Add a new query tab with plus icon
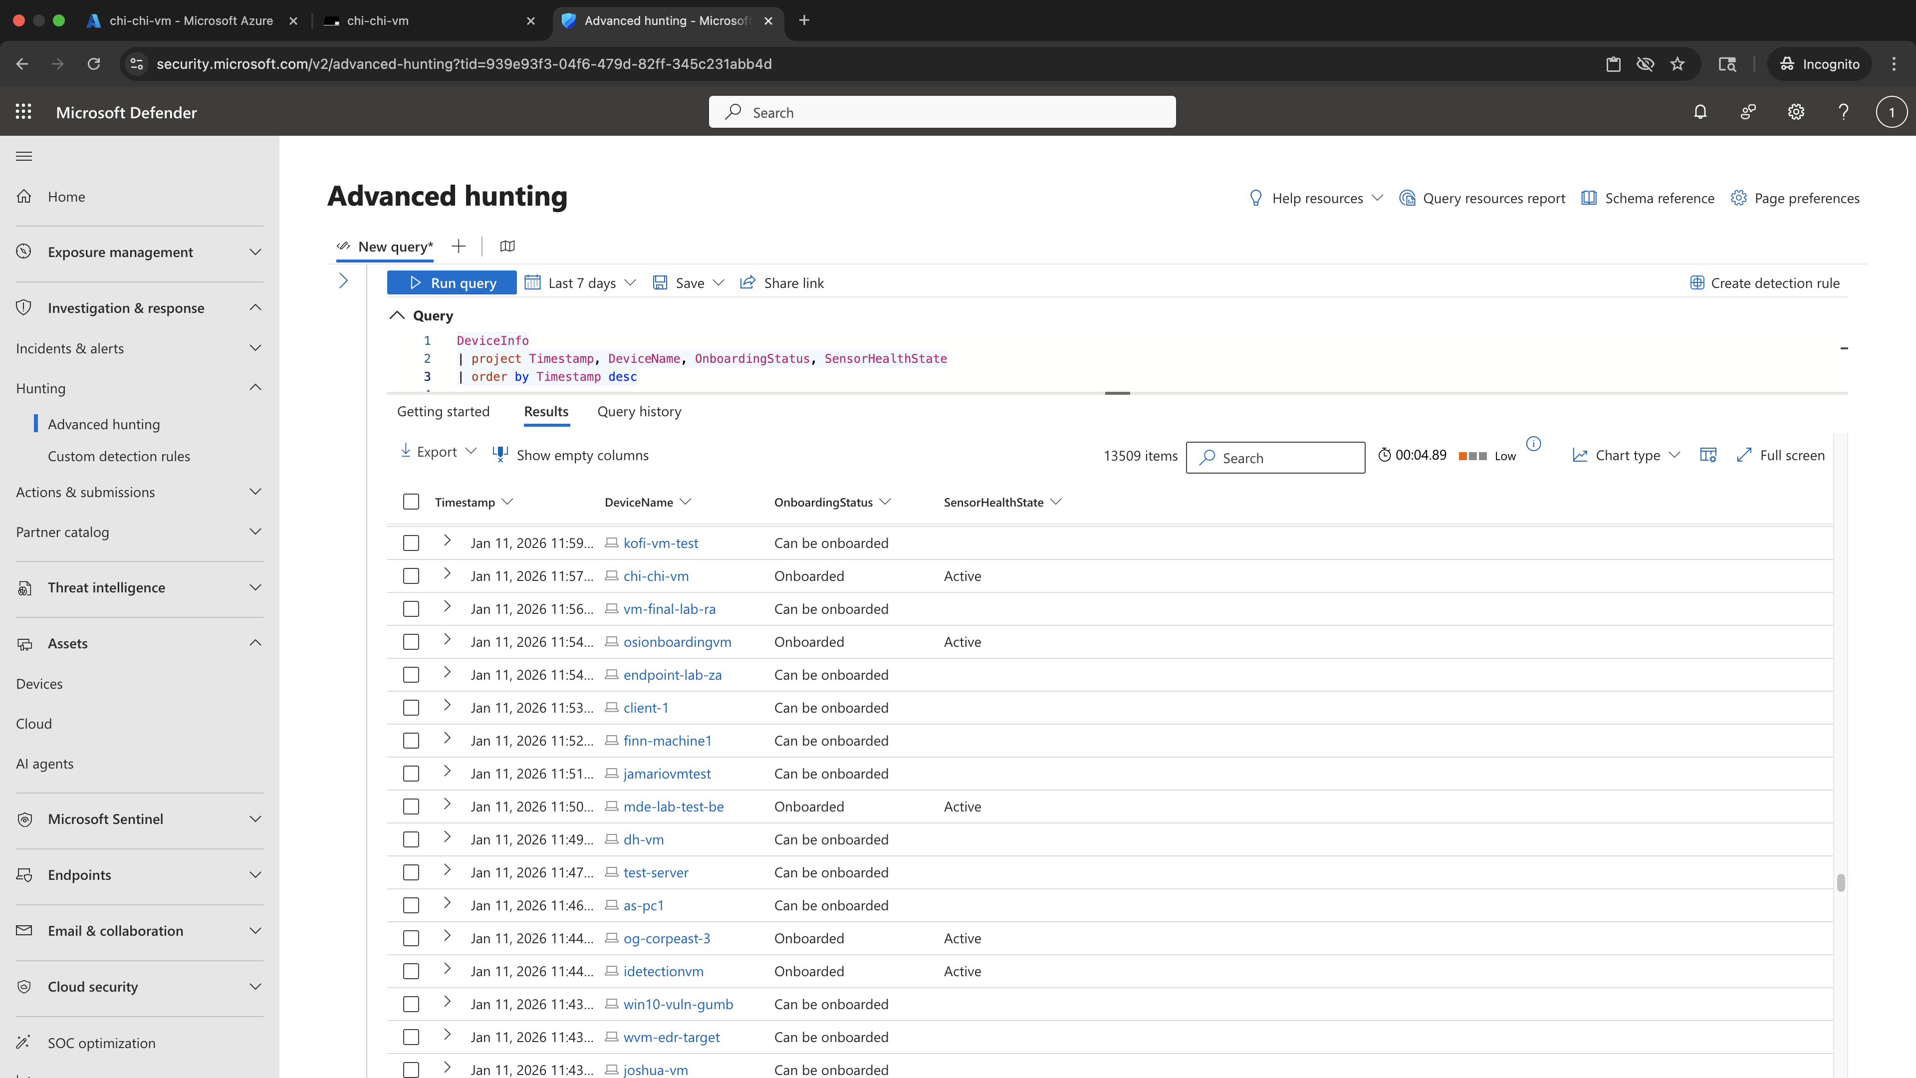 459,246
